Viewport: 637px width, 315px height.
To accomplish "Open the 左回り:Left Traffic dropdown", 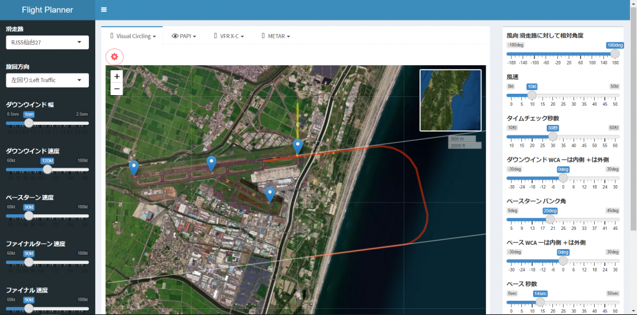I will tap(47, 80).
